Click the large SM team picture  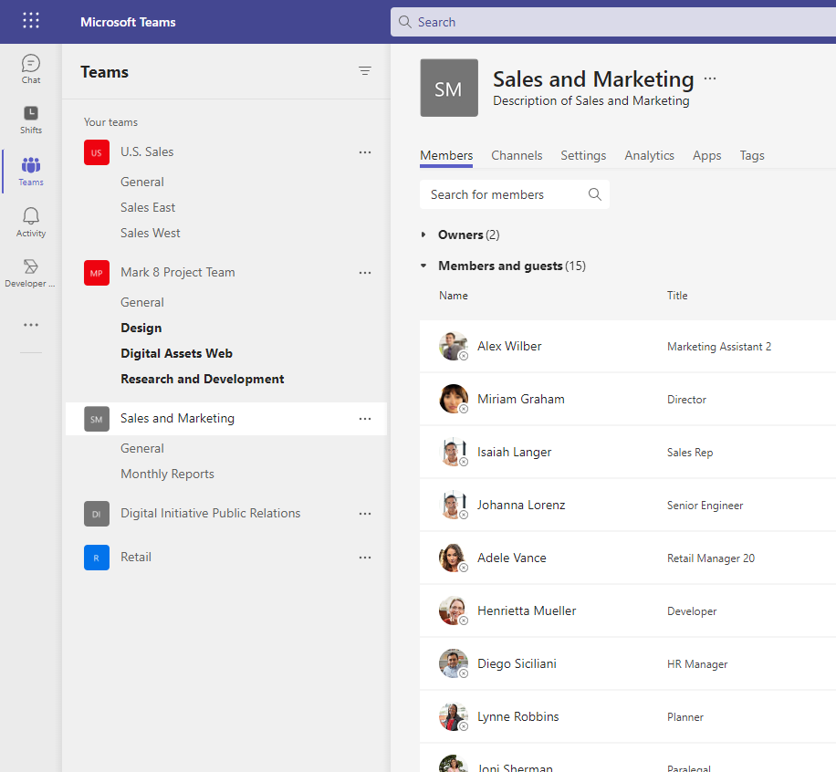coord(449,88)
